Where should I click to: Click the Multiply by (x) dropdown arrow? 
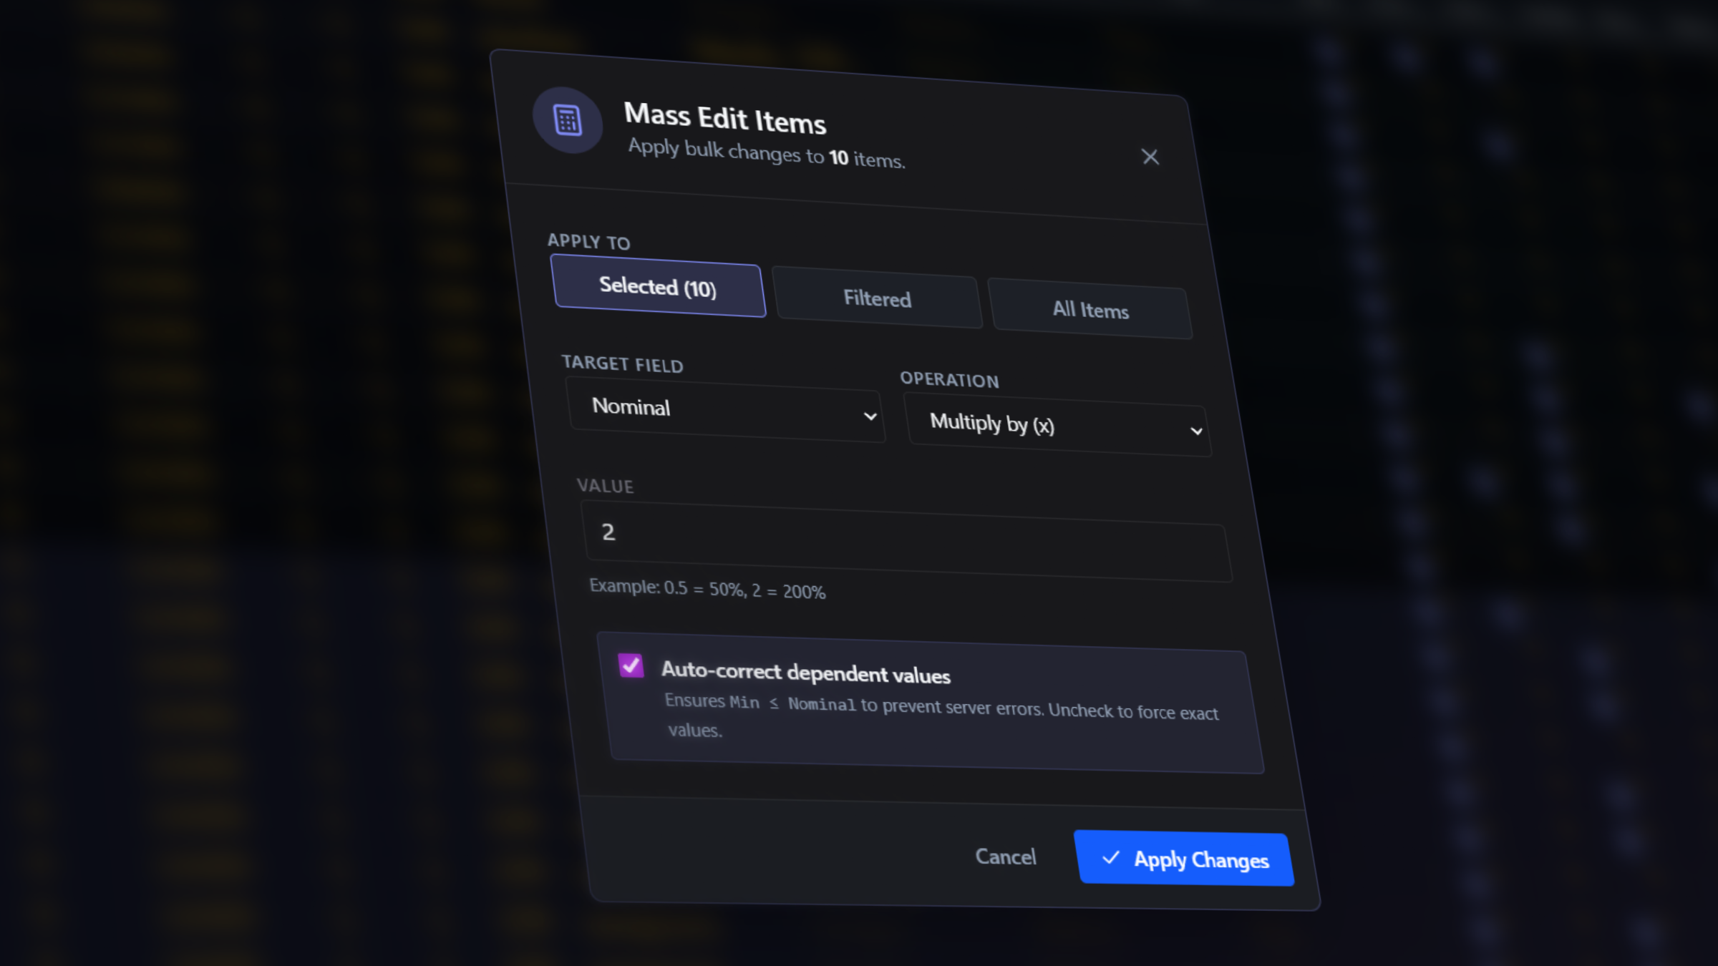(x=1196, y=430)
